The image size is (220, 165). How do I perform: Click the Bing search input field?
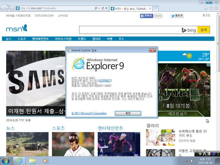point(130,30)
